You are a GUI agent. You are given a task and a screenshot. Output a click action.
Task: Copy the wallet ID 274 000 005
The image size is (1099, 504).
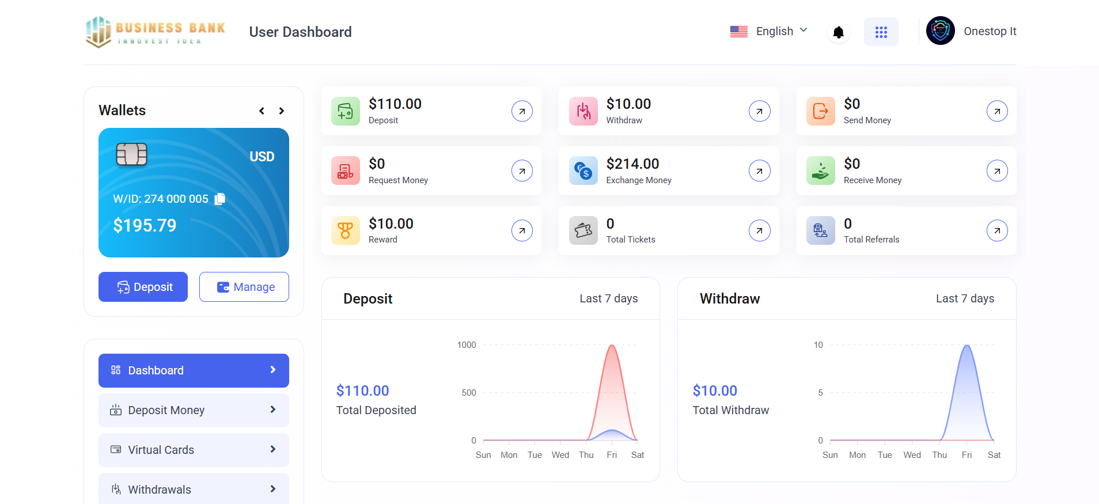[x=220, y=199]
